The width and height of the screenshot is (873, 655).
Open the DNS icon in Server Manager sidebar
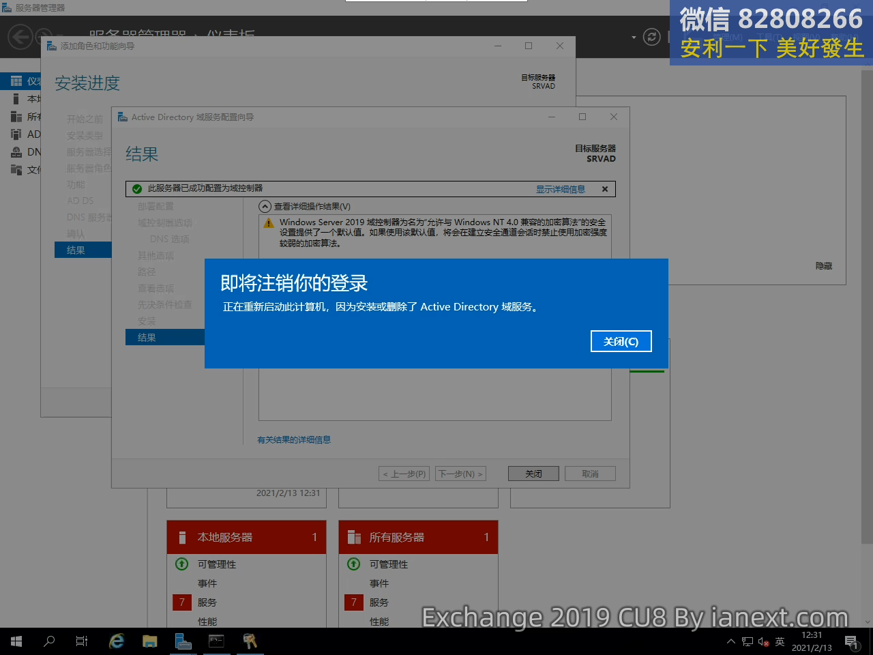[x=16, y=152]
